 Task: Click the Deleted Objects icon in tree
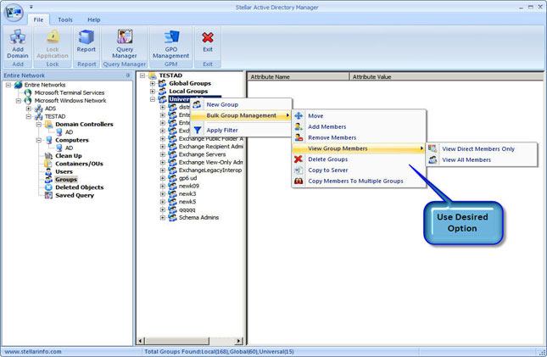click(48, 187)
